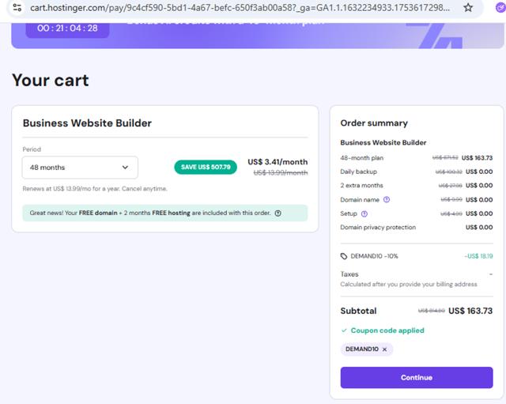Open the browser extension icon beside the star

(x=500, y=7)
